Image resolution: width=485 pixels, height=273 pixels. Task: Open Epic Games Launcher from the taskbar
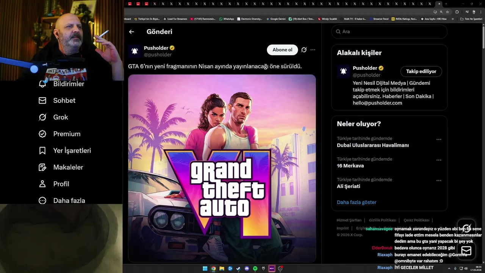[263, 268]
